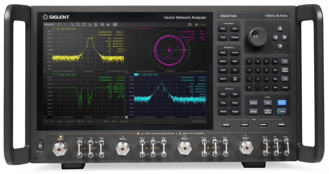This screenshot has width=329, height=174.
Task: Push the power button on the front panel
Action: pyautogui.click(x=40, y=146)
